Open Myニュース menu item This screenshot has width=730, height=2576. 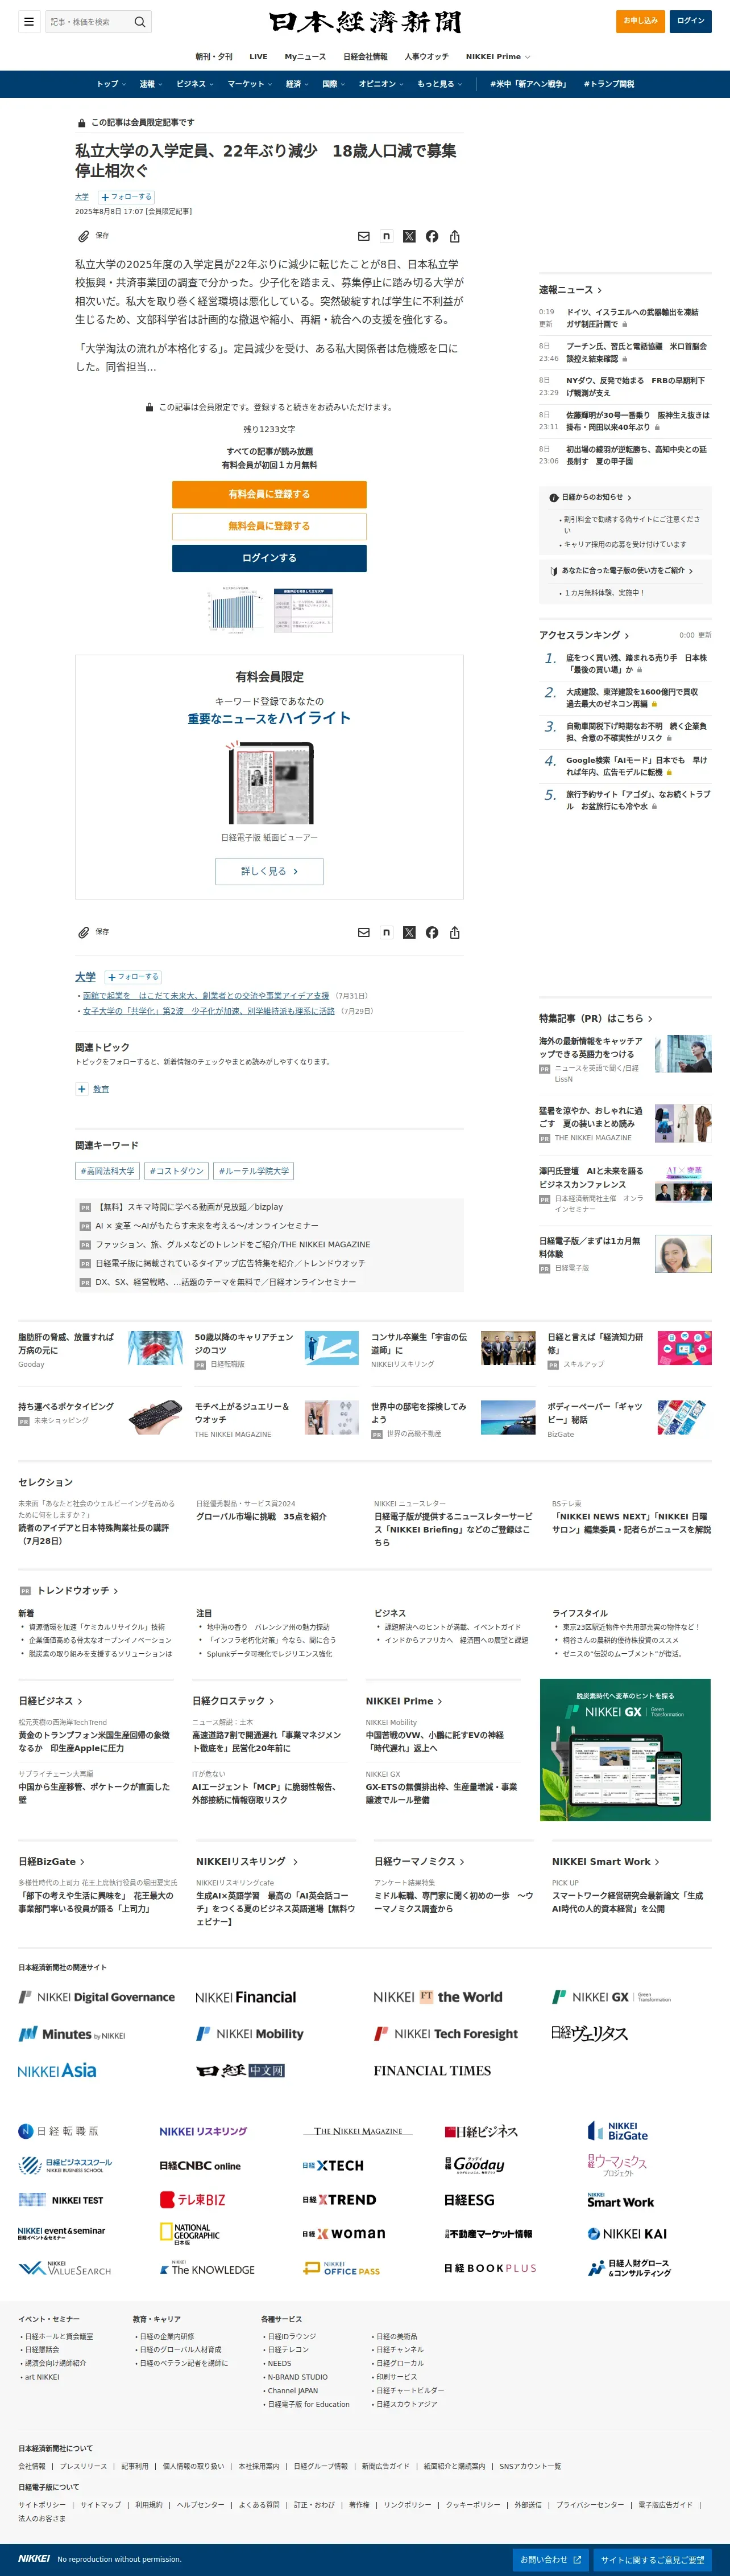tap(305, 57)
